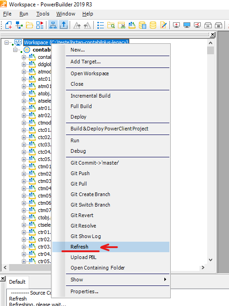Viewport: 229px width, 306px height.
Task: Expand the ddglob library node
Action: tap(24, 64)
